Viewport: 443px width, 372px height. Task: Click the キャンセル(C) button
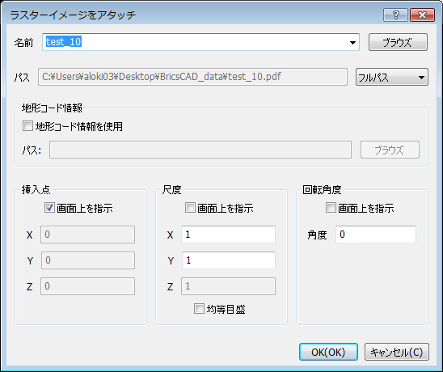pyautogui.click(x=397, y=352)
